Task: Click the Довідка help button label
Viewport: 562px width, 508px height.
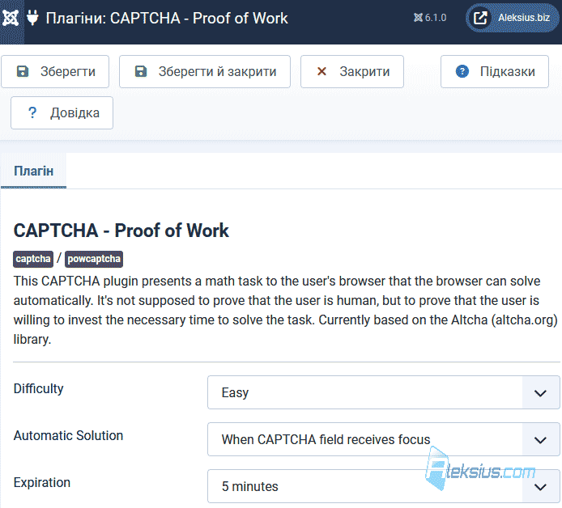Action: coord(75,112)
